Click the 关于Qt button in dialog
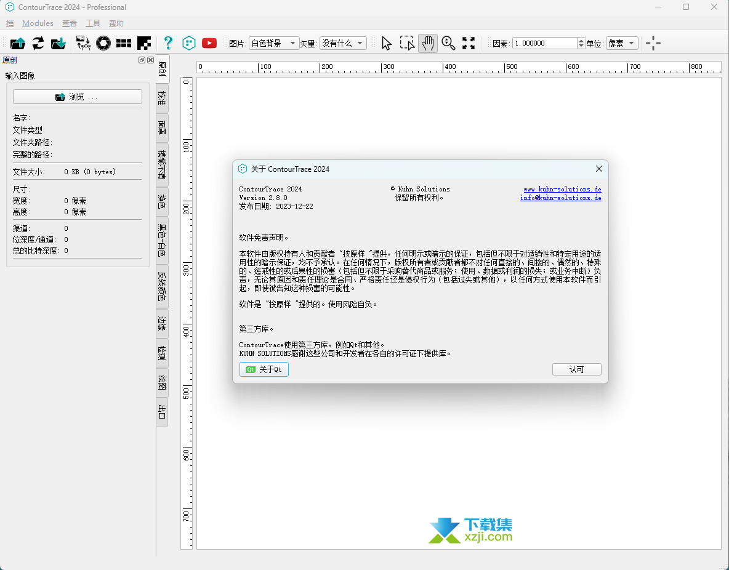 (x=264, y=369)
